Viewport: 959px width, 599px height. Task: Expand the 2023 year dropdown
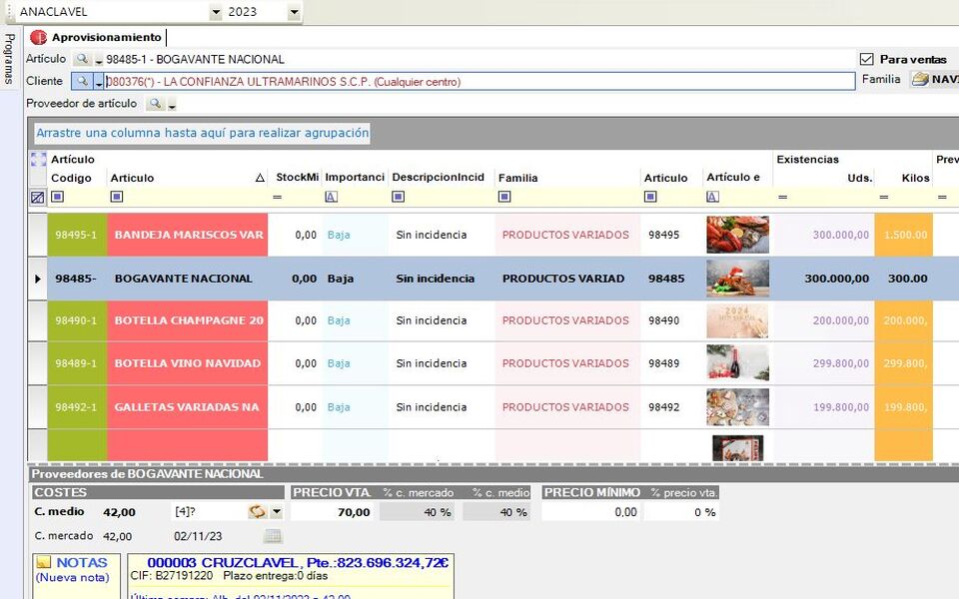coord(294,12)
